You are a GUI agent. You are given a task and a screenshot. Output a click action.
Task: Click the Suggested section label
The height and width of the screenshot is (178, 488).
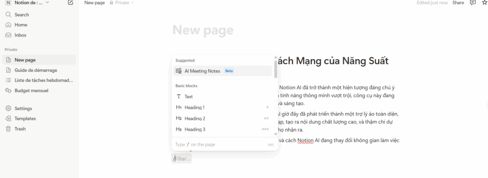pos(185,61)
